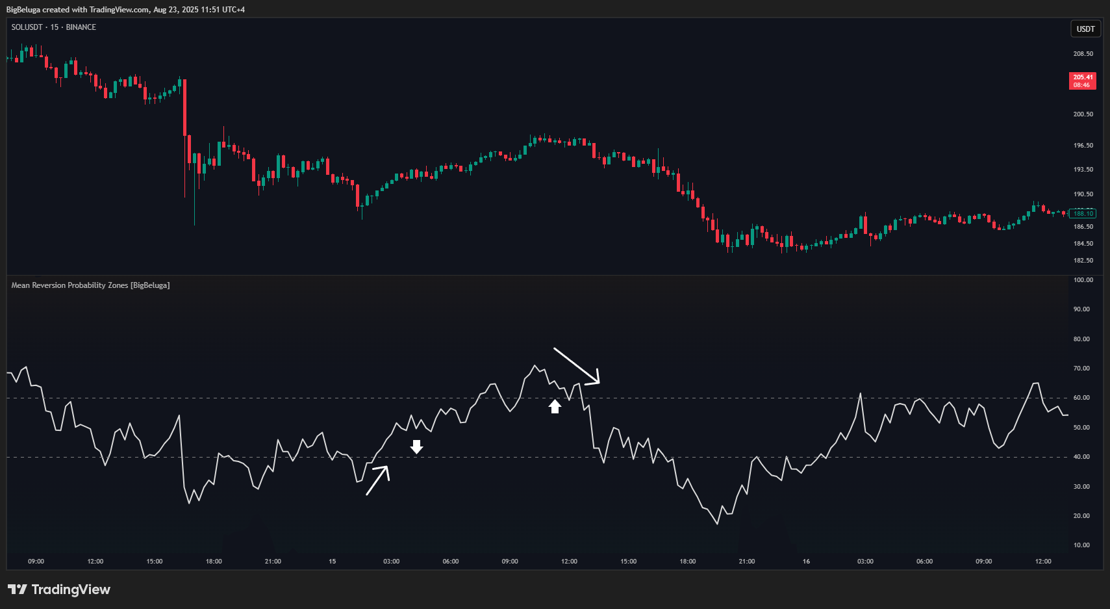Click the 18:00 time label before 21:00
Viewport: 1110px width, 609px height.
[214, 562]
